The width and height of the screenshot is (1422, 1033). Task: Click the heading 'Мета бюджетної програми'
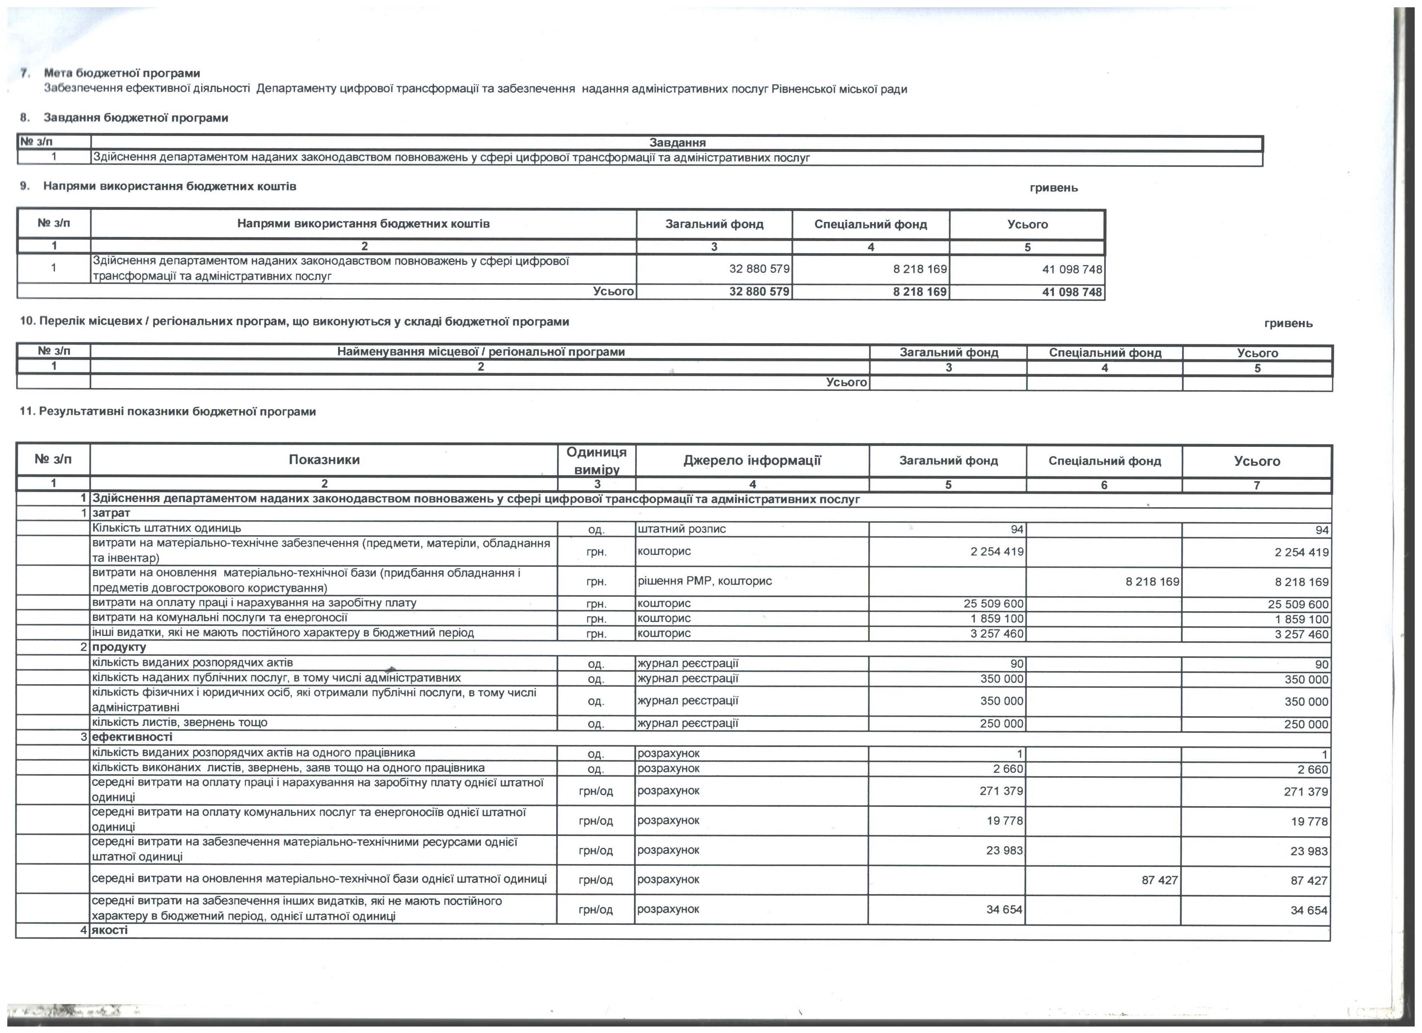pos(122,73)
